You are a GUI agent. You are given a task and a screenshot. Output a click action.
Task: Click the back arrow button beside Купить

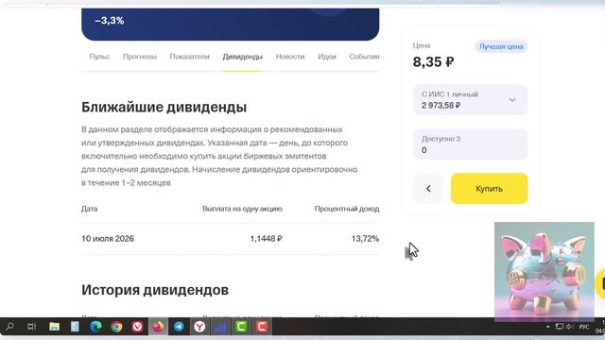428,189
